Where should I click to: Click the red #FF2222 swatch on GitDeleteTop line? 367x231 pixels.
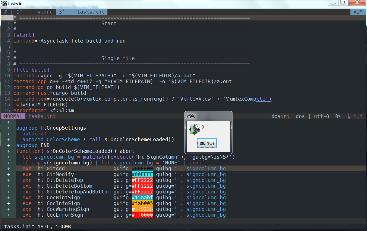click(142, 180)
